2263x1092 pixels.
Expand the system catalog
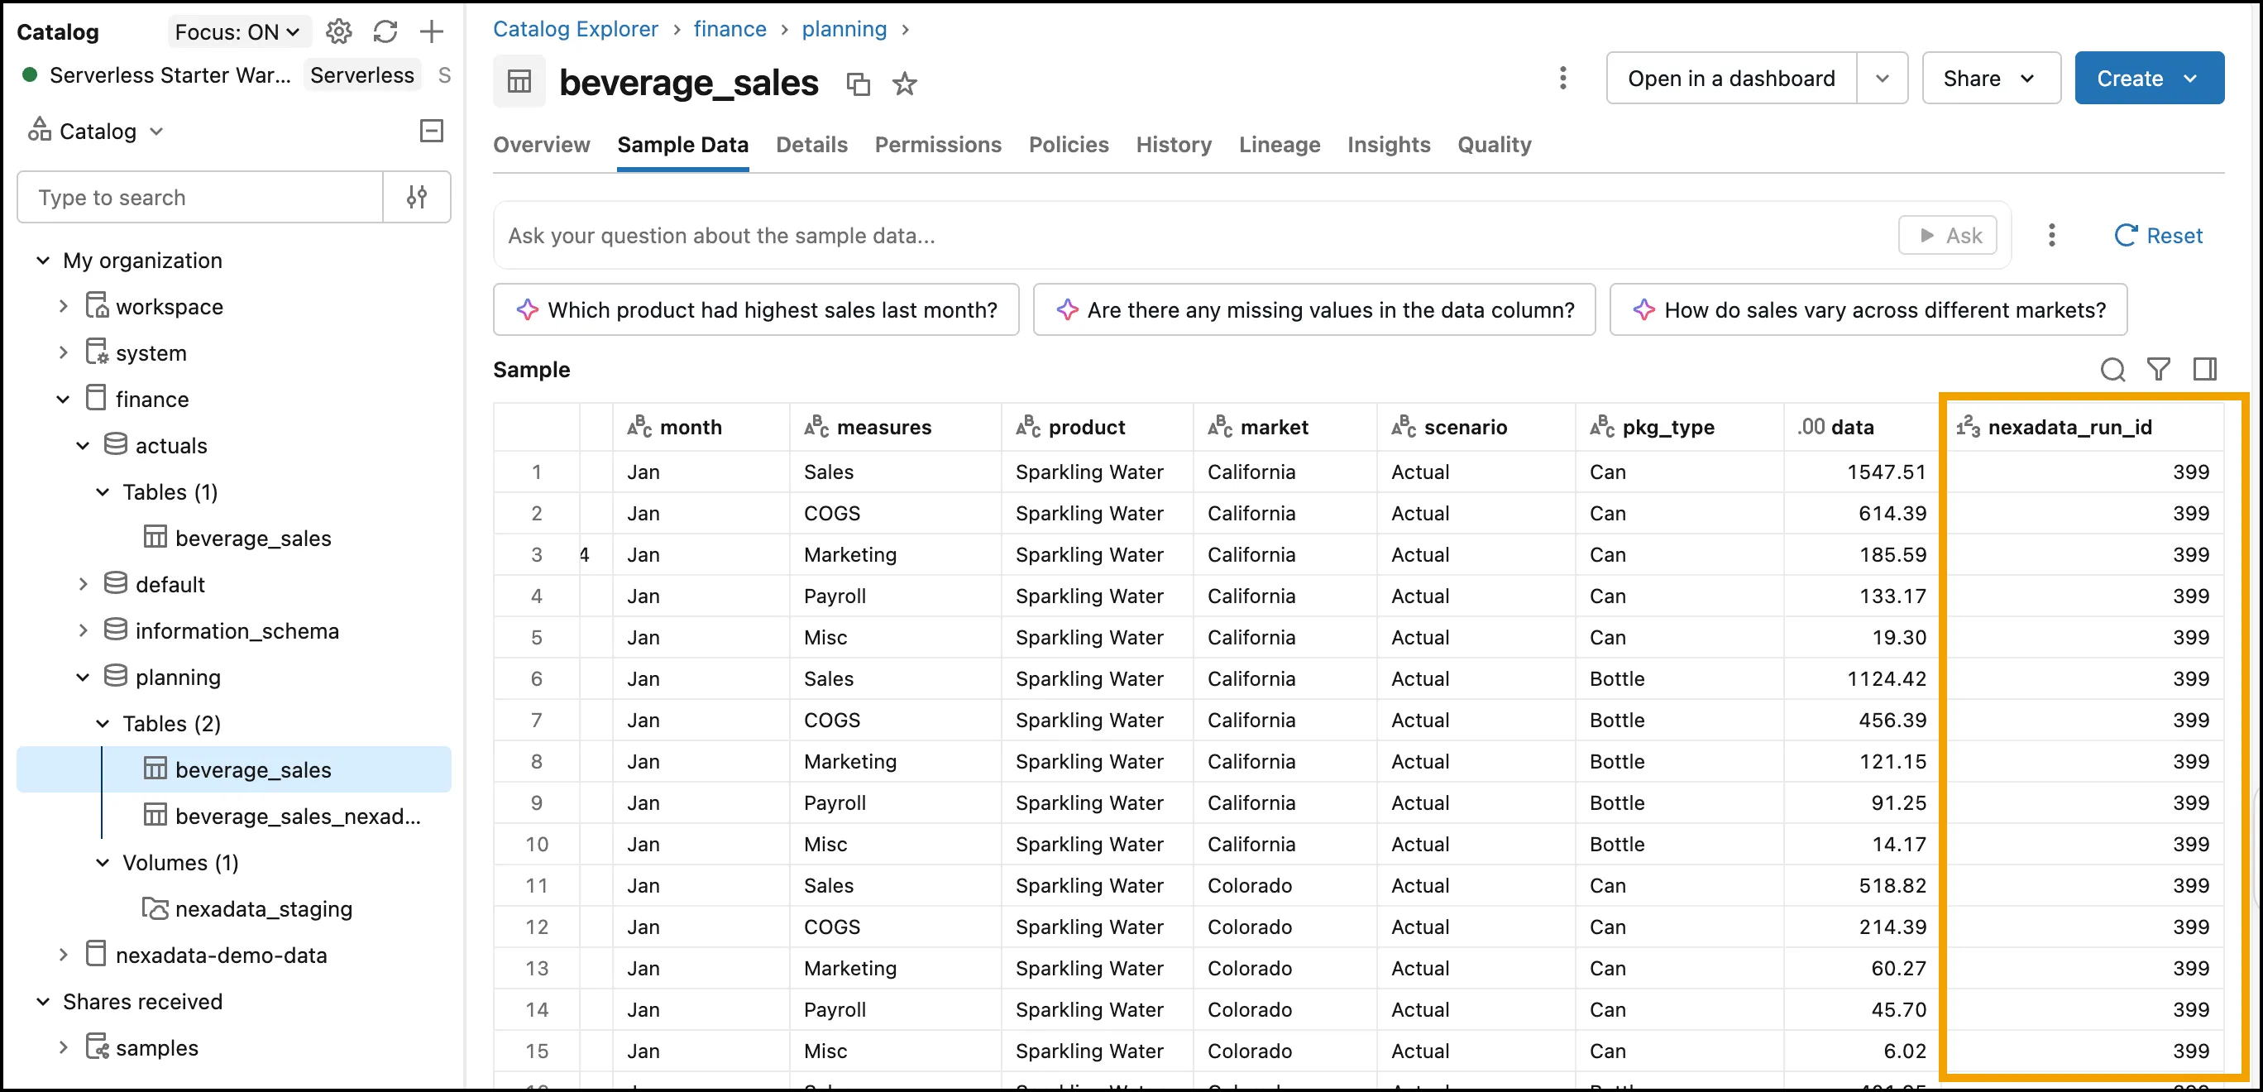[63, 352]
